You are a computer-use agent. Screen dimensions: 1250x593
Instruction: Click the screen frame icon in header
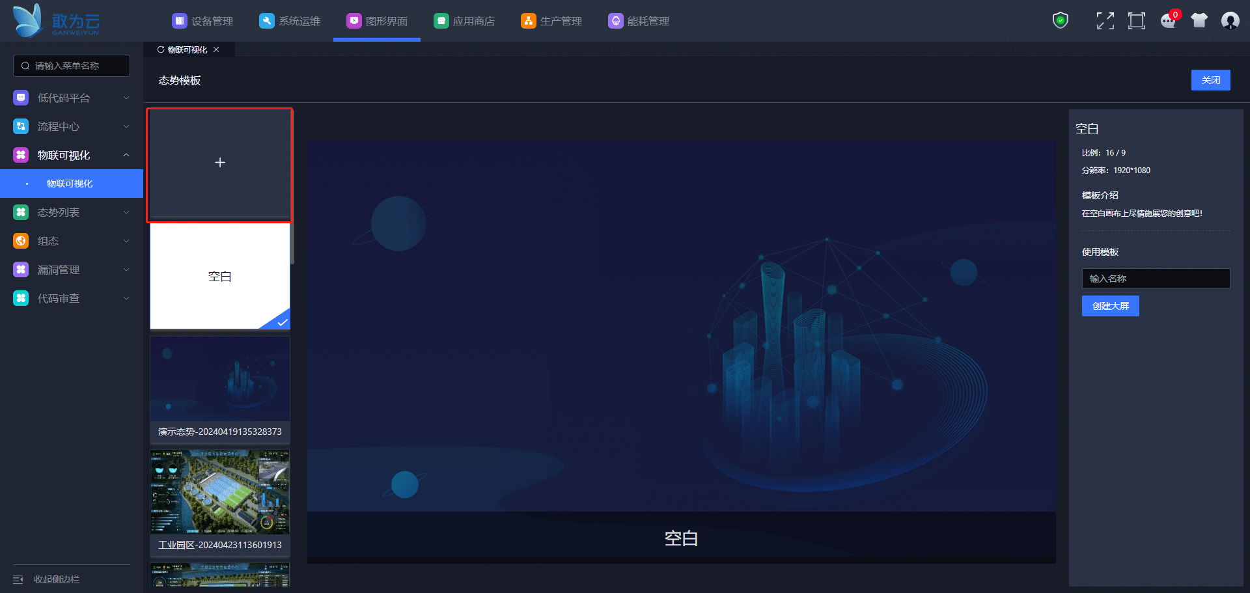1137,21
